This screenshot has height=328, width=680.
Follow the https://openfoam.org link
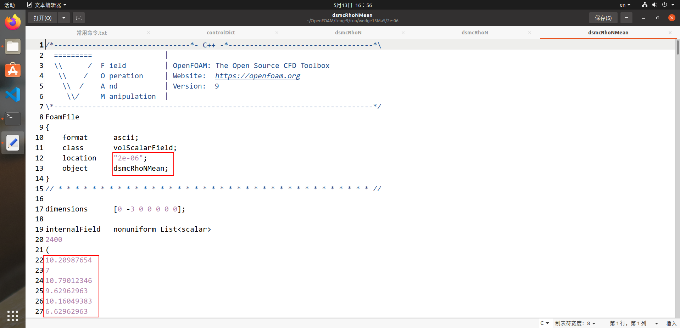257,76
